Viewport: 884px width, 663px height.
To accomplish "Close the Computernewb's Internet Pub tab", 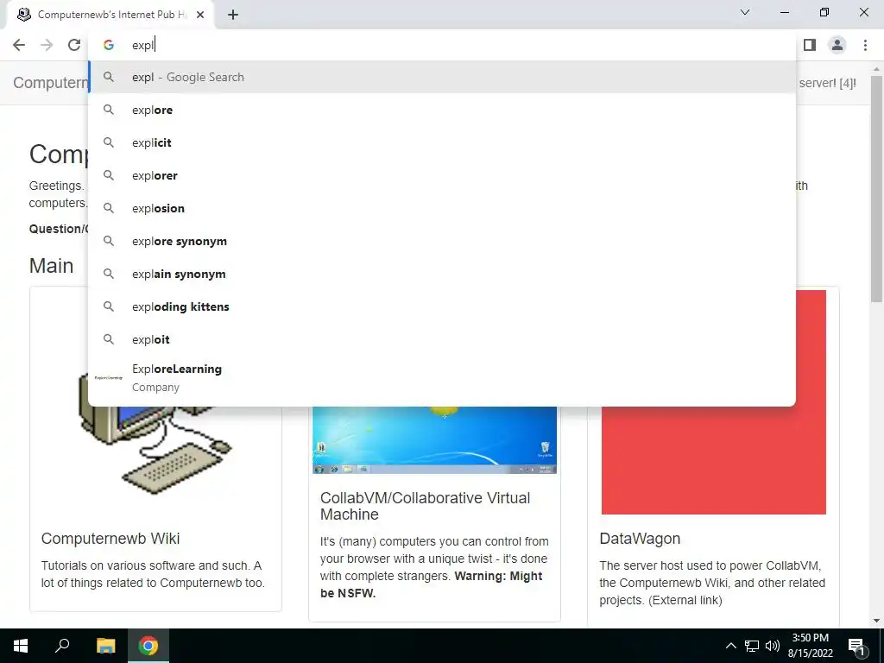I will 200,16.
